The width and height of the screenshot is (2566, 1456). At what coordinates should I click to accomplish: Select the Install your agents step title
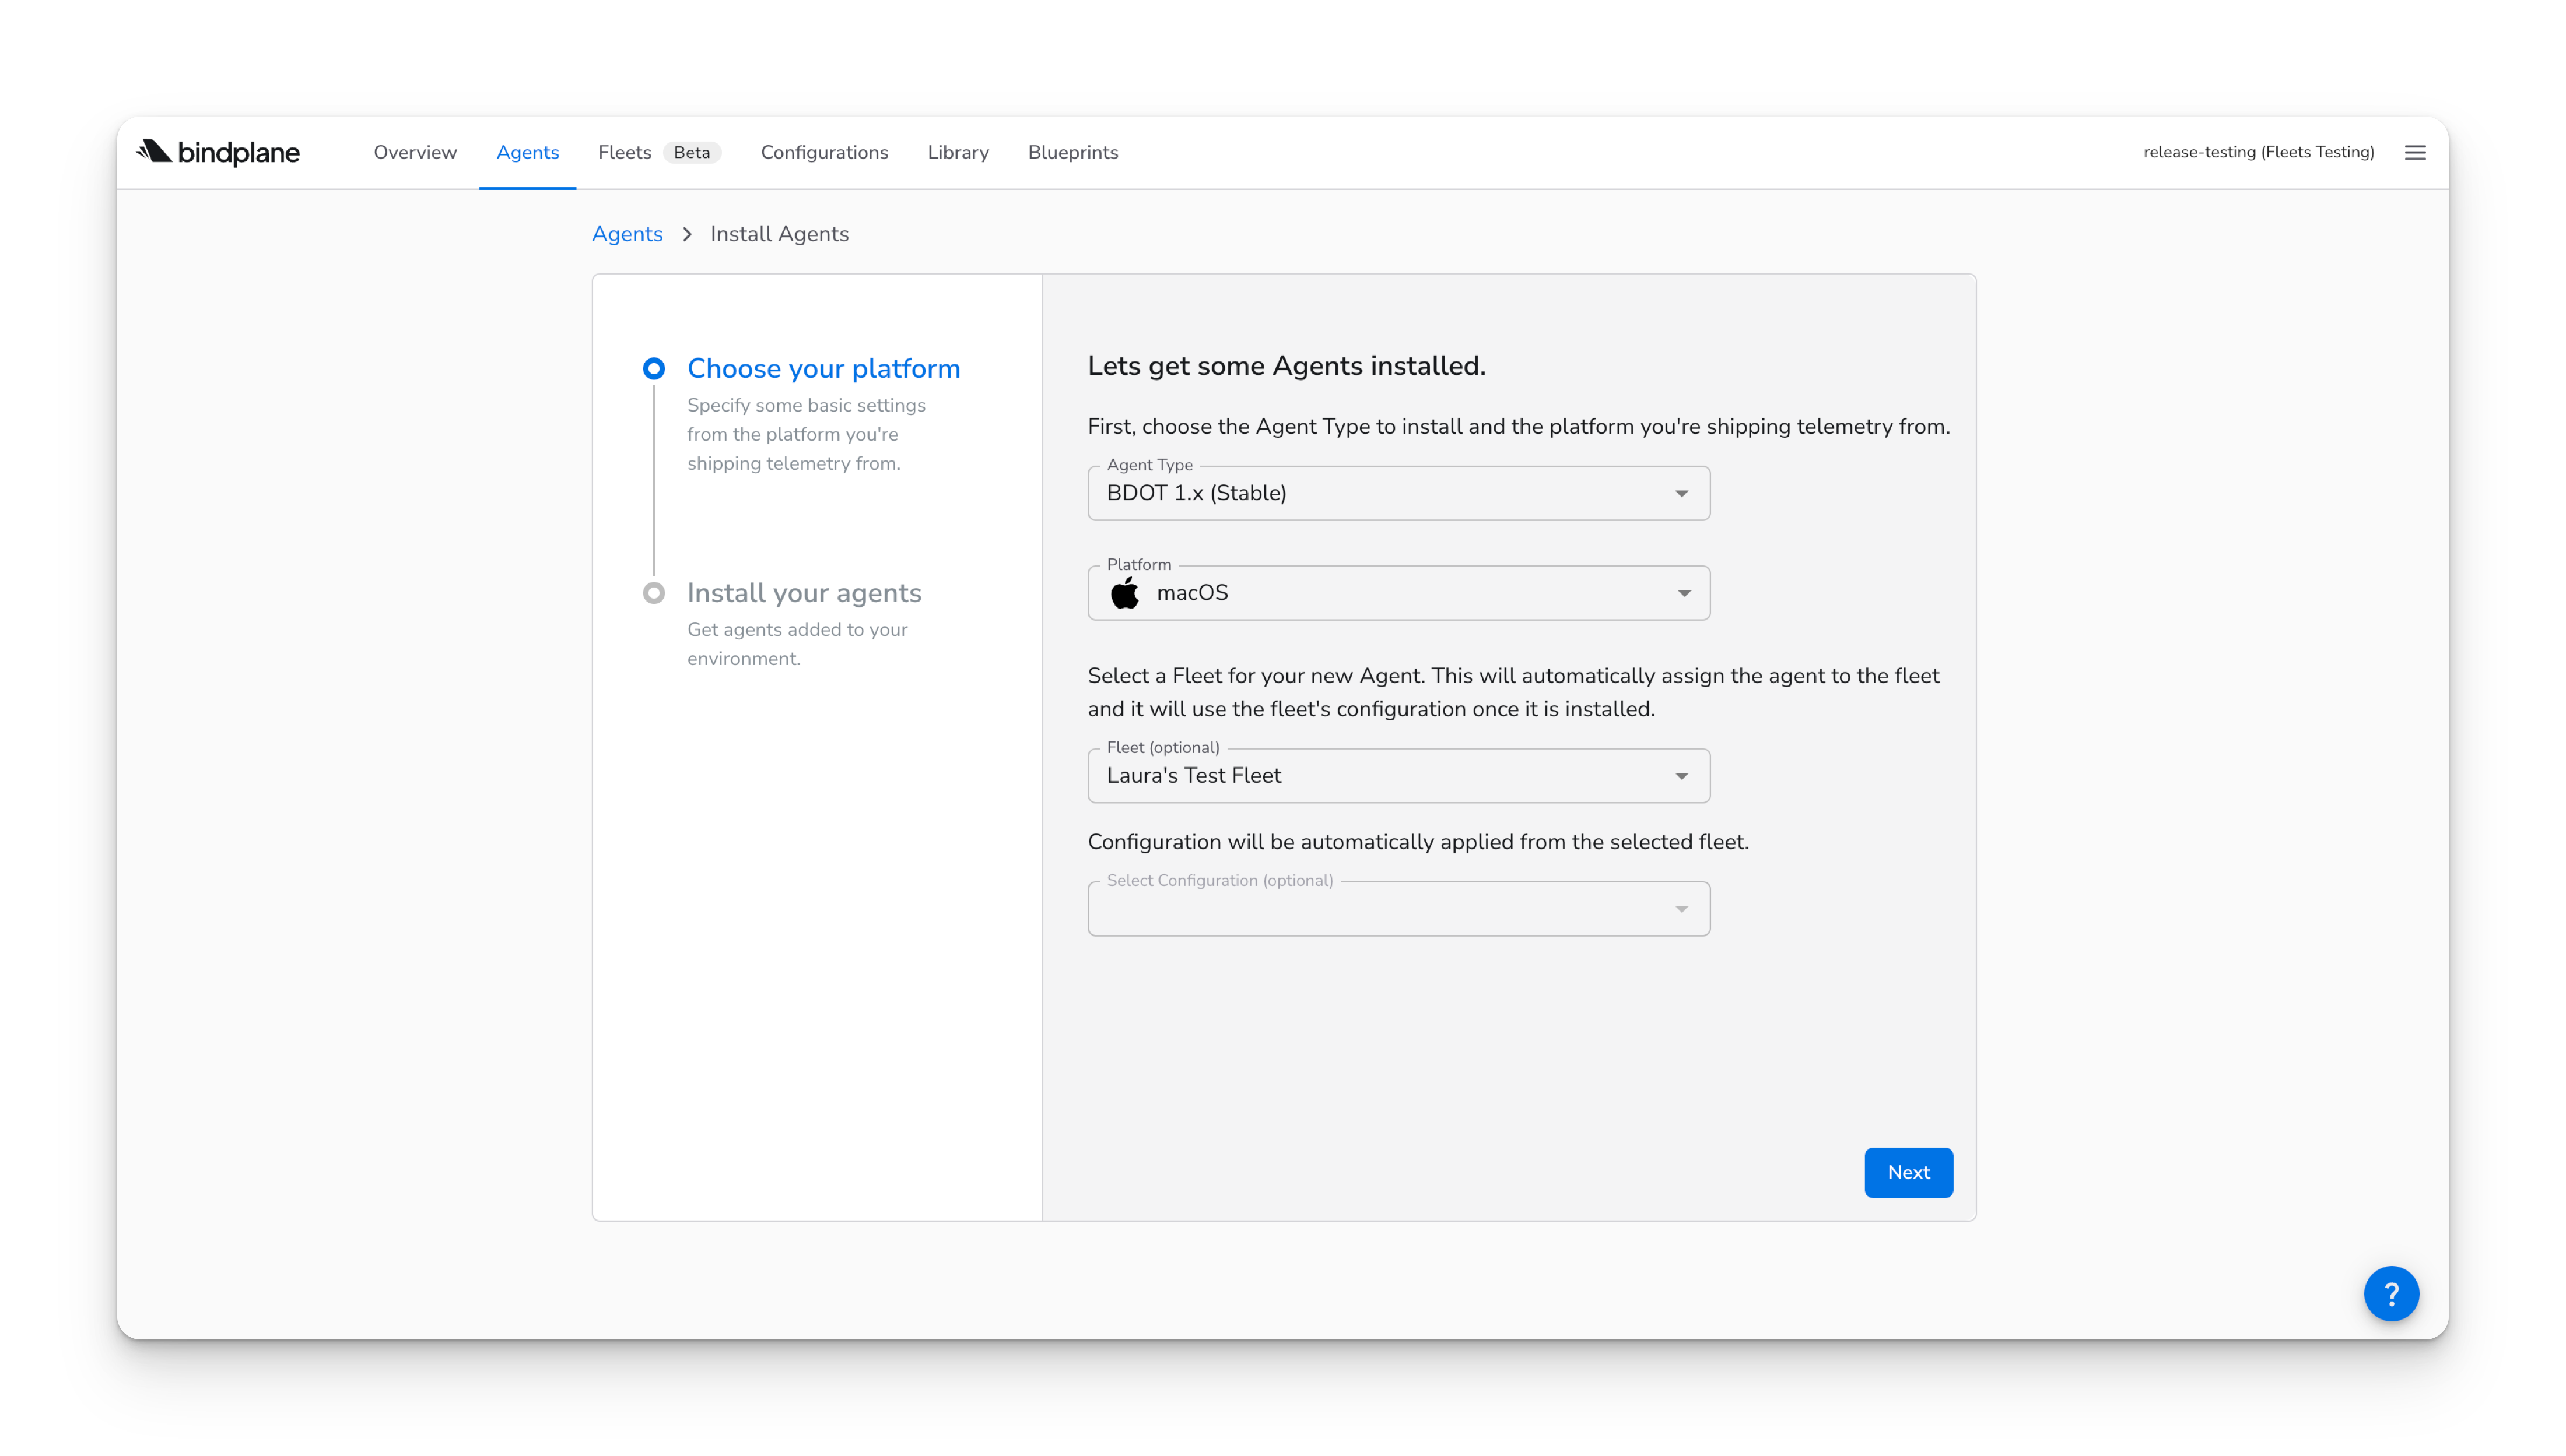803,593
